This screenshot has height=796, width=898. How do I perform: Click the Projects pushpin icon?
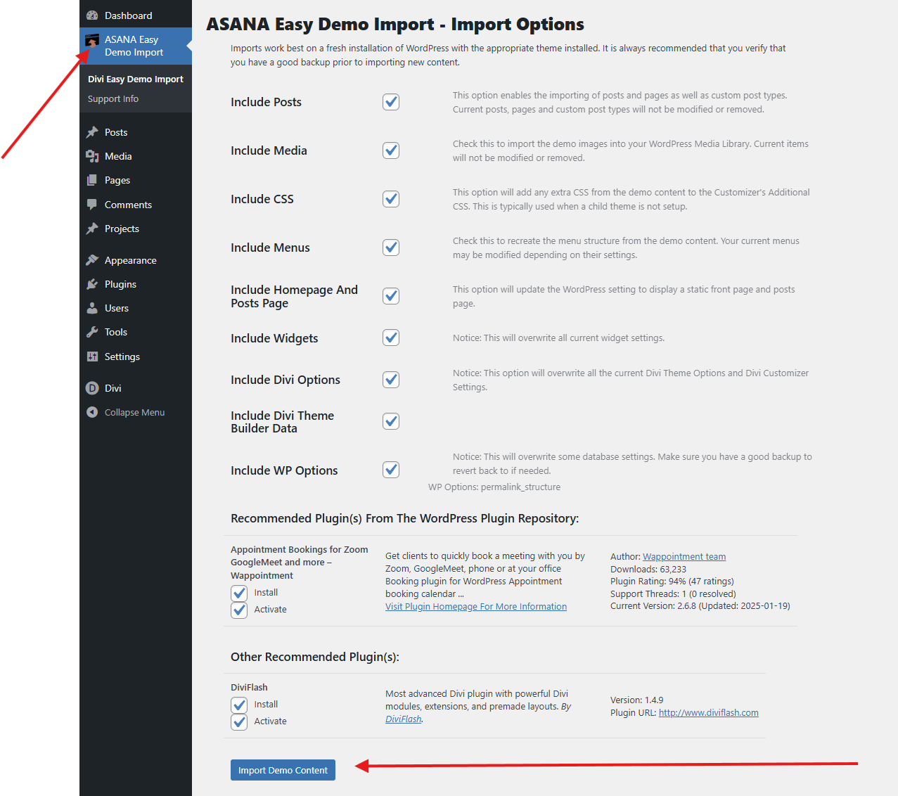point(92,229)
